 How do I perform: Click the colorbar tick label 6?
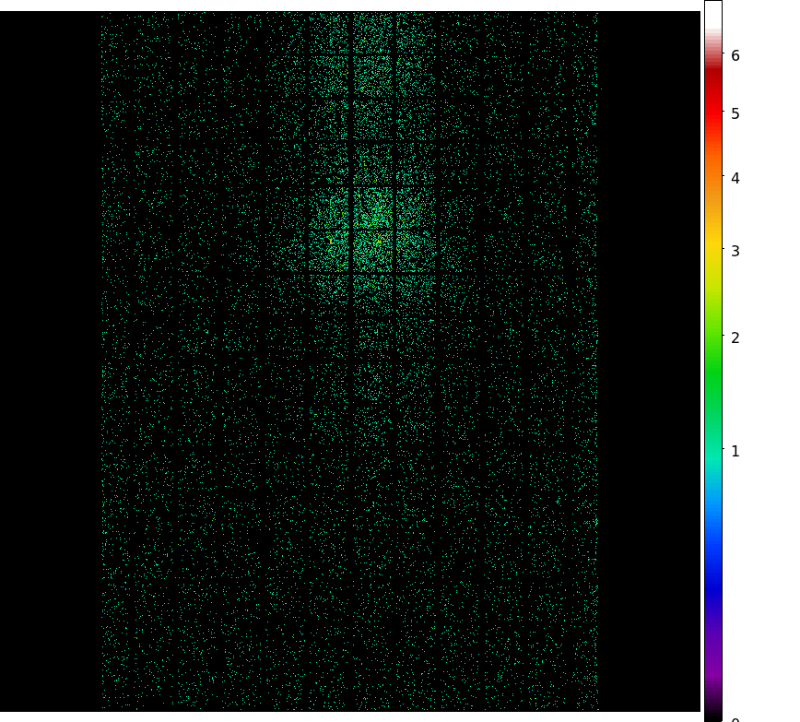pyautogui.click(x=735, y=56)
